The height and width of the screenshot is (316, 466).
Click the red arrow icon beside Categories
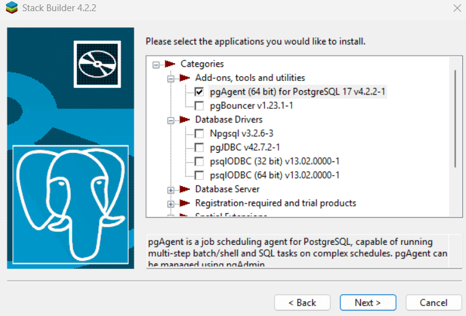tap(170, 64)
